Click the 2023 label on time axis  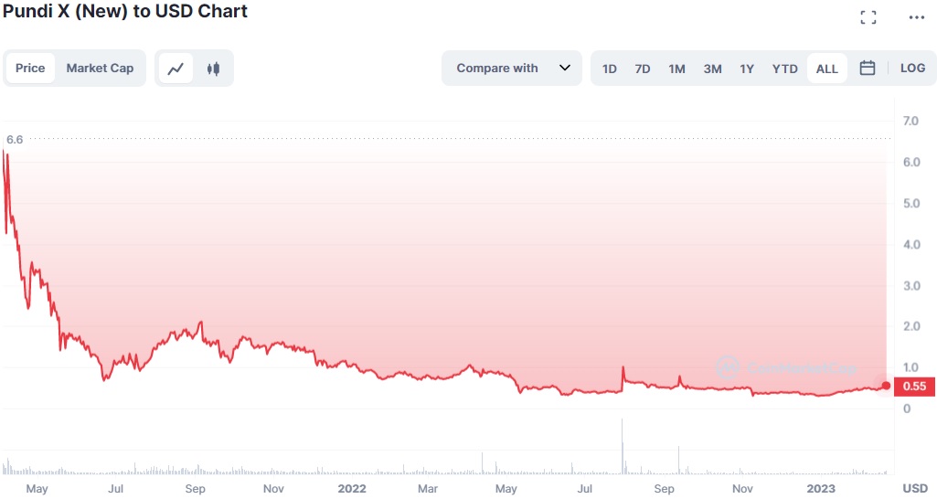(x=821, y=488)
